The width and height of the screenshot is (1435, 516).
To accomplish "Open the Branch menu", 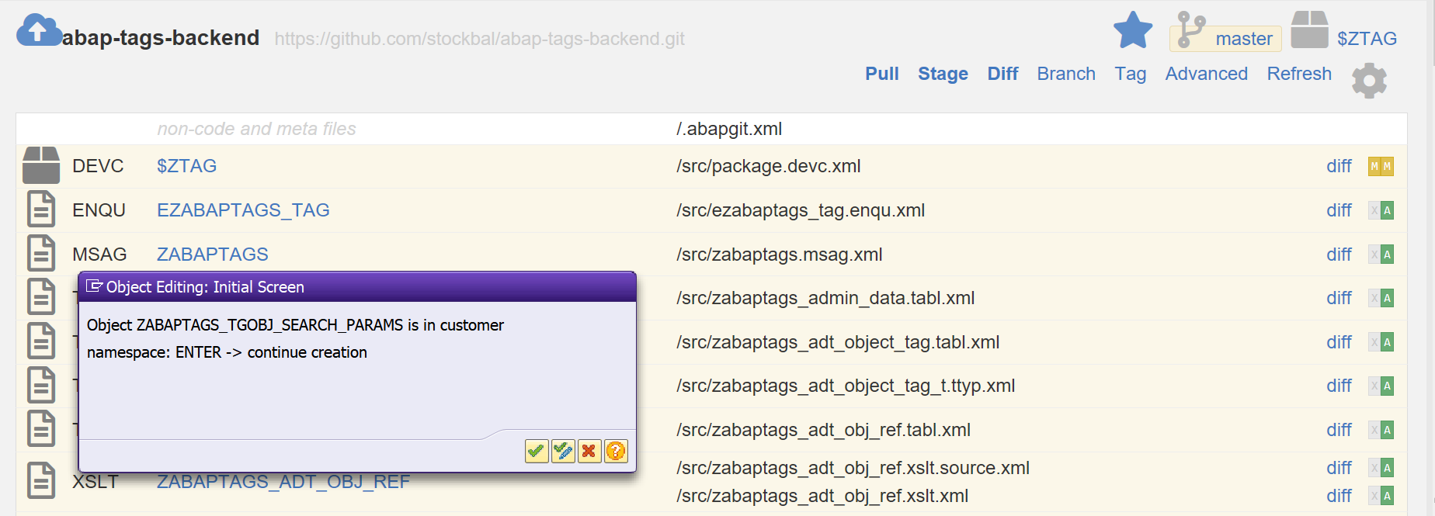I will (x=1065, y=74).
